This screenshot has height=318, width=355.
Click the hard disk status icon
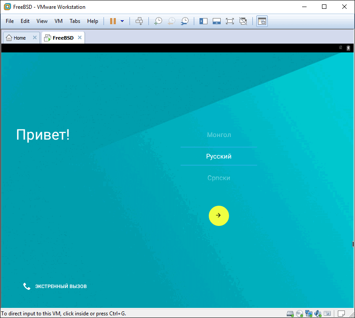click(x=290, y=314)
